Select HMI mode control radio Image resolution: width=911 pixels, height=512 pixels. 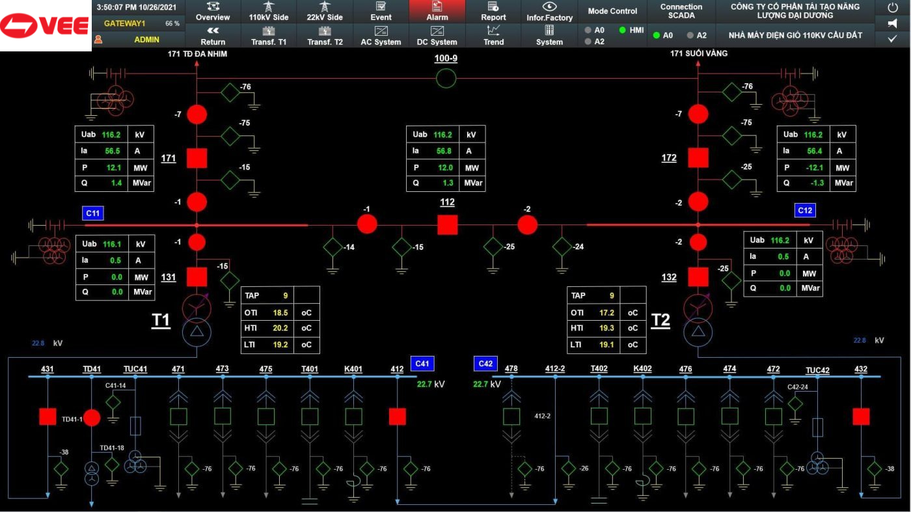click(622, 30)
